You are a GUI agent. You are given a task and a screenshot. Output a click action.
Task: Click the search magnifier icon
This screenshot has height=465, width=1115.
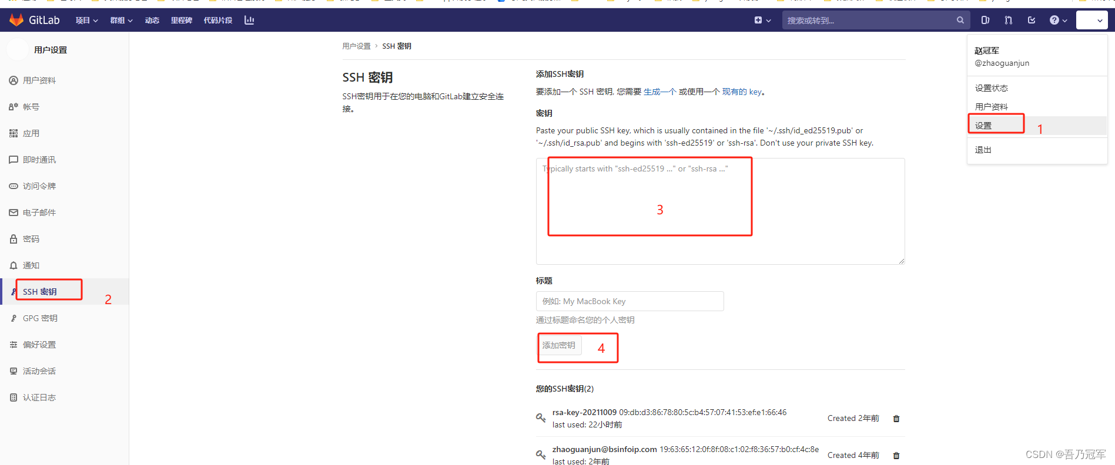coord(960,20)
